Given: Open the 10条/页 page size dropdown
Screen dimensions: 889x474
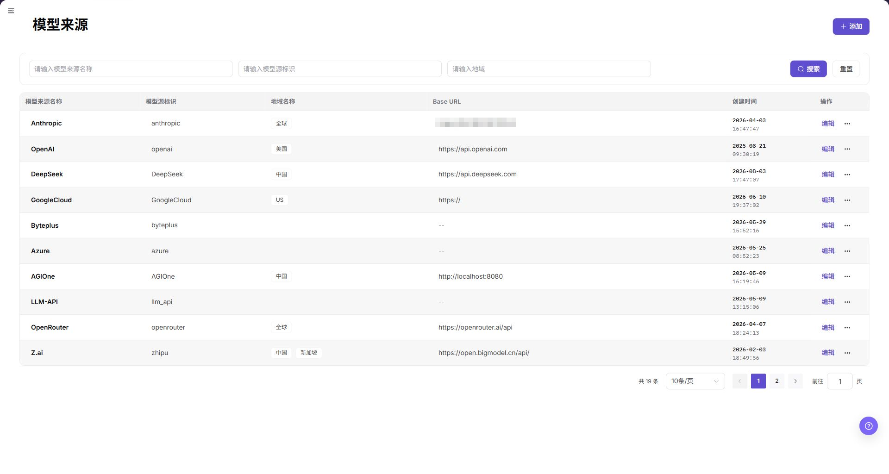Looking at the screenshot, I should pyautogui.click(x=695, y=381).
